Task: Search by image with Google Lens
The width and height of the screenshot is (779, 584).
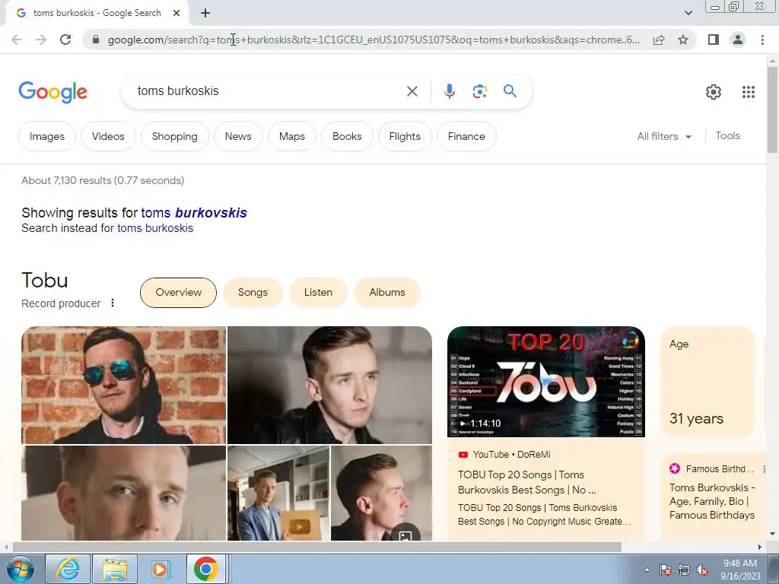Action: click(479, 91)
